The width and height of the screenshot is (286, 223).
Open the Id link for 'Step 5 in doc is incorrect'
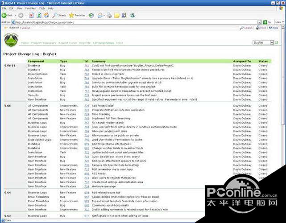(x=87, y=74)
